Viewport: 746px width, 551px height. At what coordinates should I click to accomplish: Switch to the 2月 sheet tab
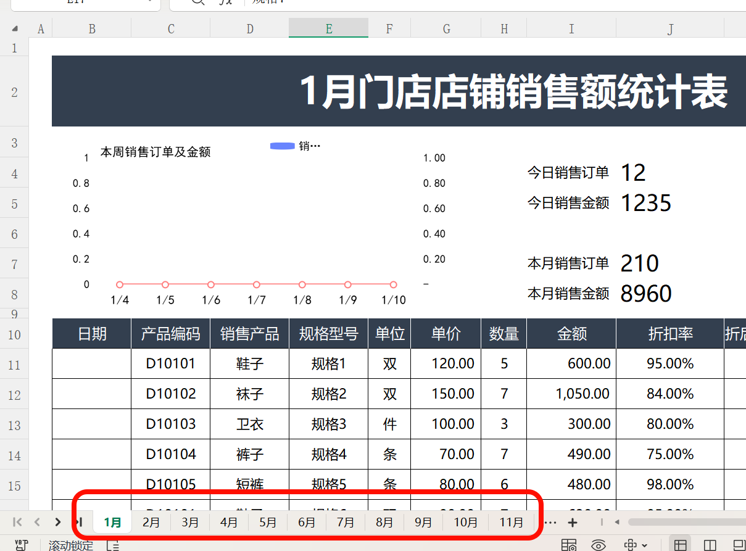pos(151,521)
